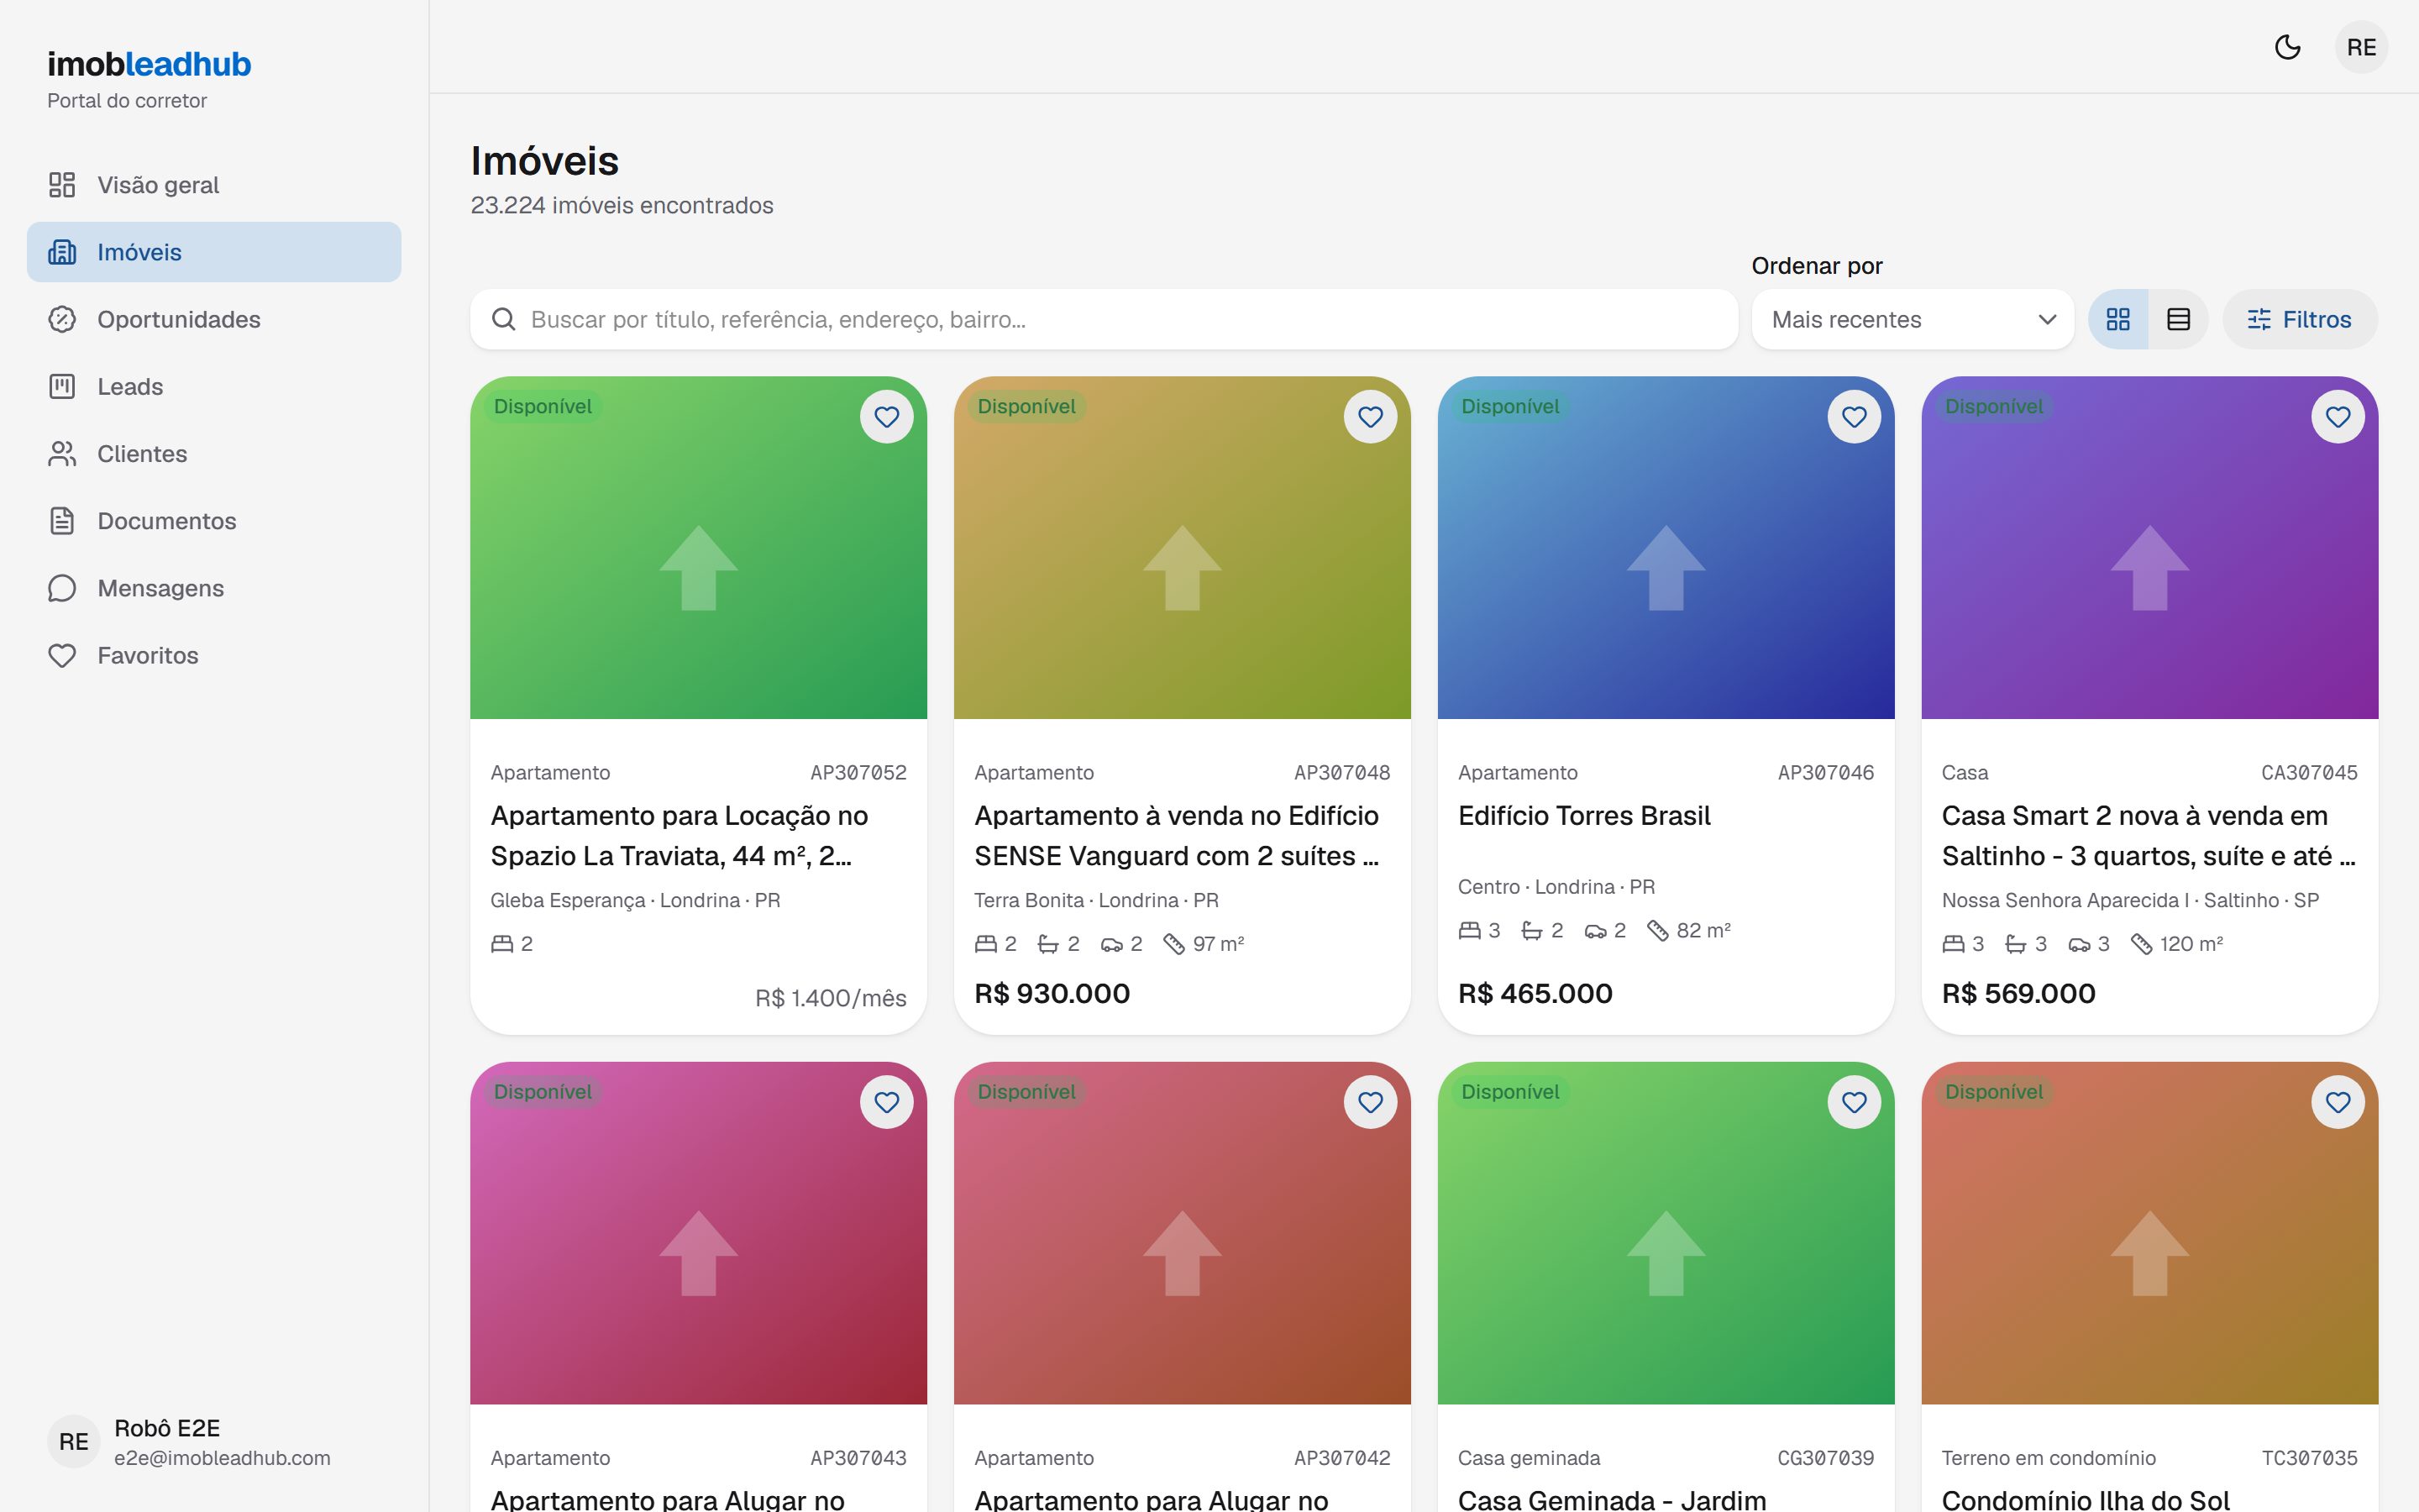Open olive thumbnail of AP307048 listing
Image resolution: width=2419 pixels, height=1512 pixels.
(x=1183, y=547)
